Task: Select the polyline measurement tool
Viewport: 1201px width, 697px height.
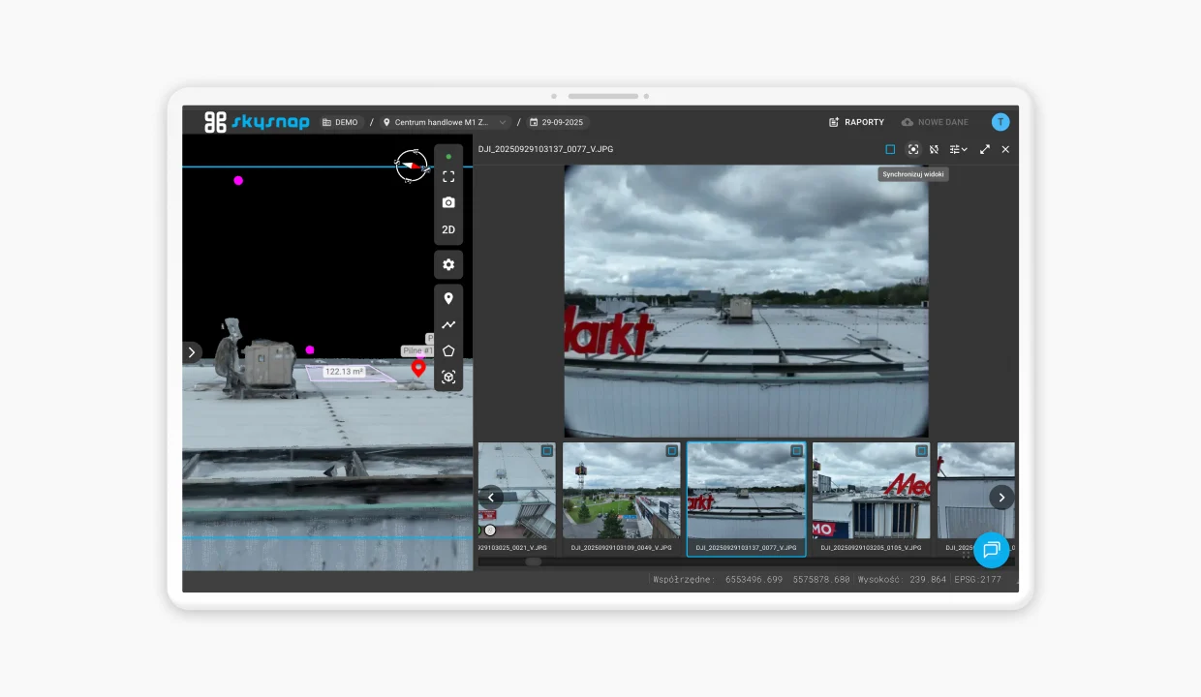Action: pos(448,325)
